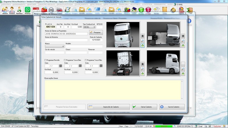Click the Salvar Cadastro button

click(144, 107)
